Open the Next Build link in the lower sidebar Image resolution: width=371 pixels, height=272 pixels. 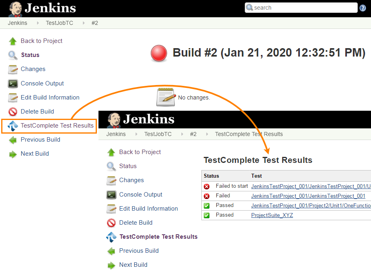coord(133,265)
